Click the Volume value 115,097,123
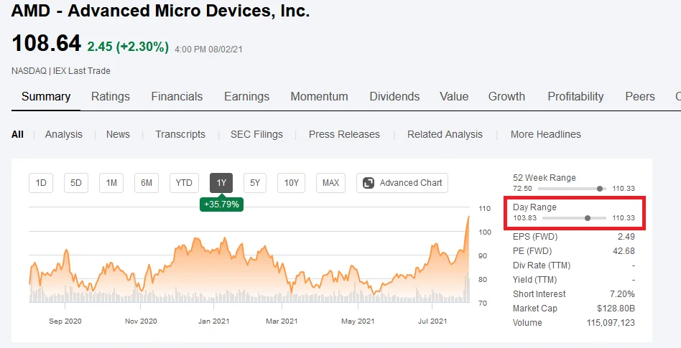 pos(611,323)
